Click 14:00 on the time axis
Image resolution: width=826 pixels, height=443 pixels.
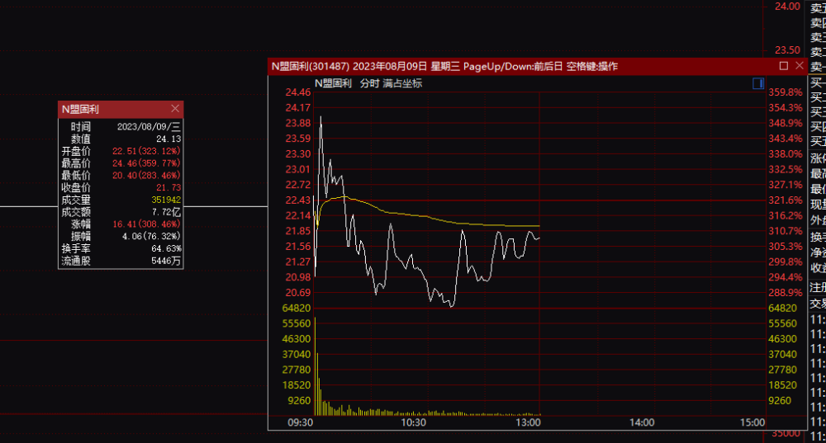(642, 422)
